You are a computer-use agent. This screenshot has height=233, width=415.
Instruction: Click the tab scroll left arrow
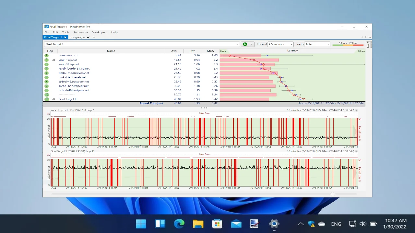click(362, 37)
